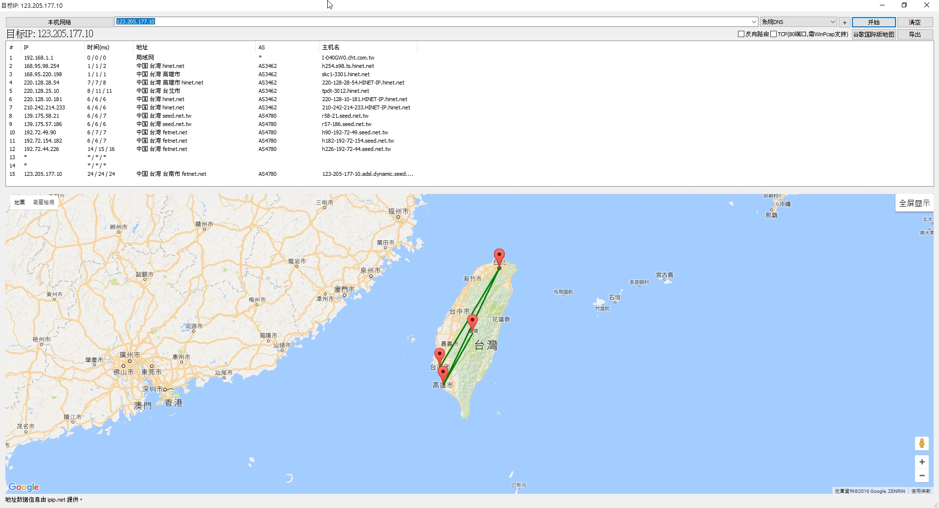Screen dimensions: 939x508
Task: Click hostname tpdt-3012.hinet.net
Action: coord(345,91)
